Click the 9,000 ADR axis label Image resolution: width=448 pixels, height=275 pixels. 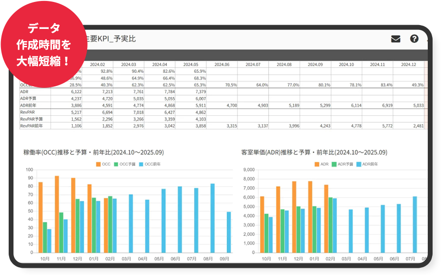(249, 170)
